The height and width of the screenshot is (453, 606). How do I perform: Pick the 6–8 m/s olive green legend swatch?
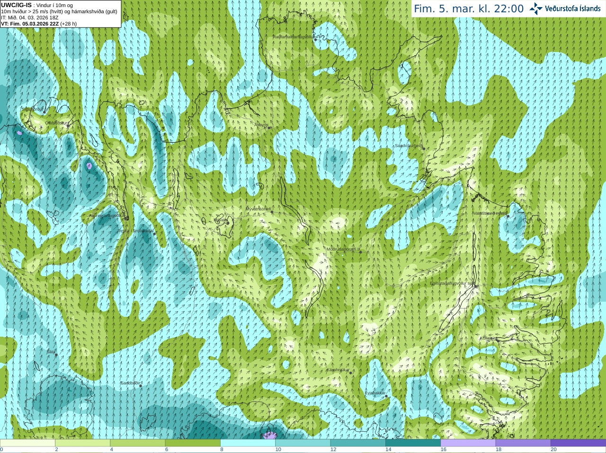[x=193, y=443]
